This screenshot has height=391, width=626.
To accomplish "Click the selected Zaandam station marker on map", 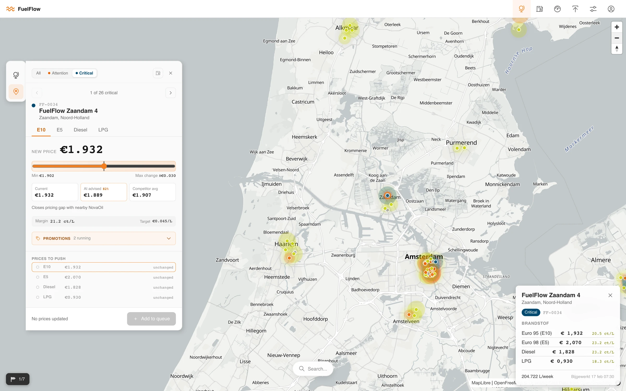I will tap(387, 195).
